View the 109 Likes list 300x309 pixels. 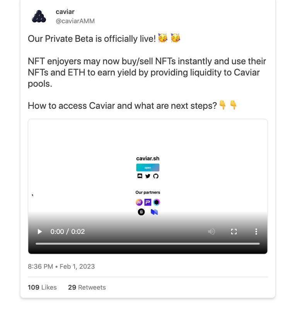(42, 287)
